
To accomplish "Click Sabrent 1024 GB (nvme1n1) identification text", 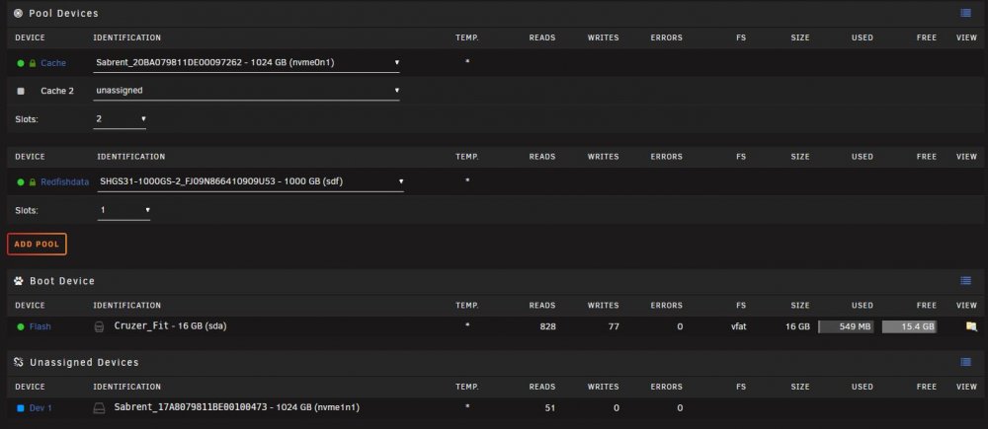I will (237, 407).
